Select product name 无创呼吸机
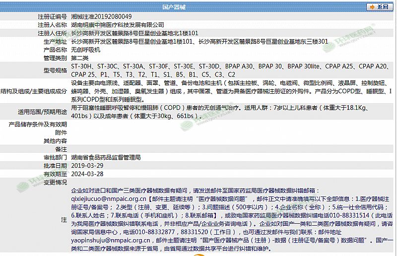The width and height of the screenshot is (397, 256). 86,50
